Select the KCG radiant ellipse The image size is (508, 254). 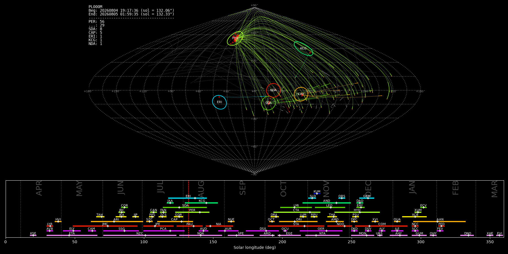(x=303, y=49)
